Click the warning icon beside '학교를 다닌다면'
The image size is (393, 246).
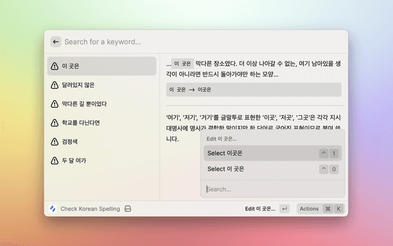(55, 123)
